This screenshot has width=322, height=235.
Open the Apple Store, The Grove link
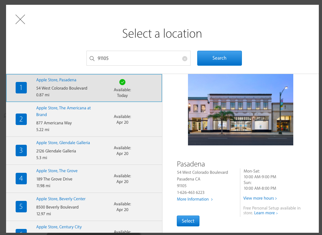tap(57, 171)
